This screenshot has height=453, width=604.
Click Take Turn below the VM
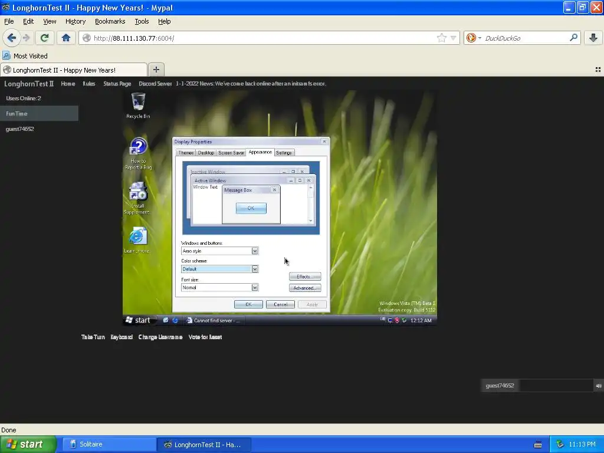click(93, 337)
